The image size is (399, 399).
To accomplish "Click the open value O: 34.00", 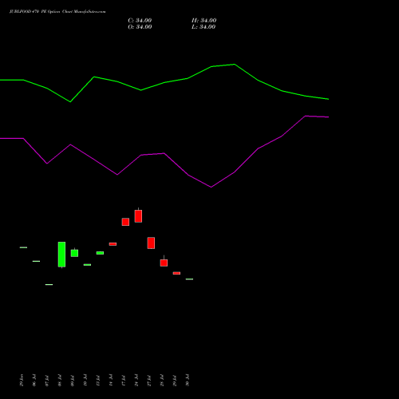I will pyautogui.click(x=140, y=27).
